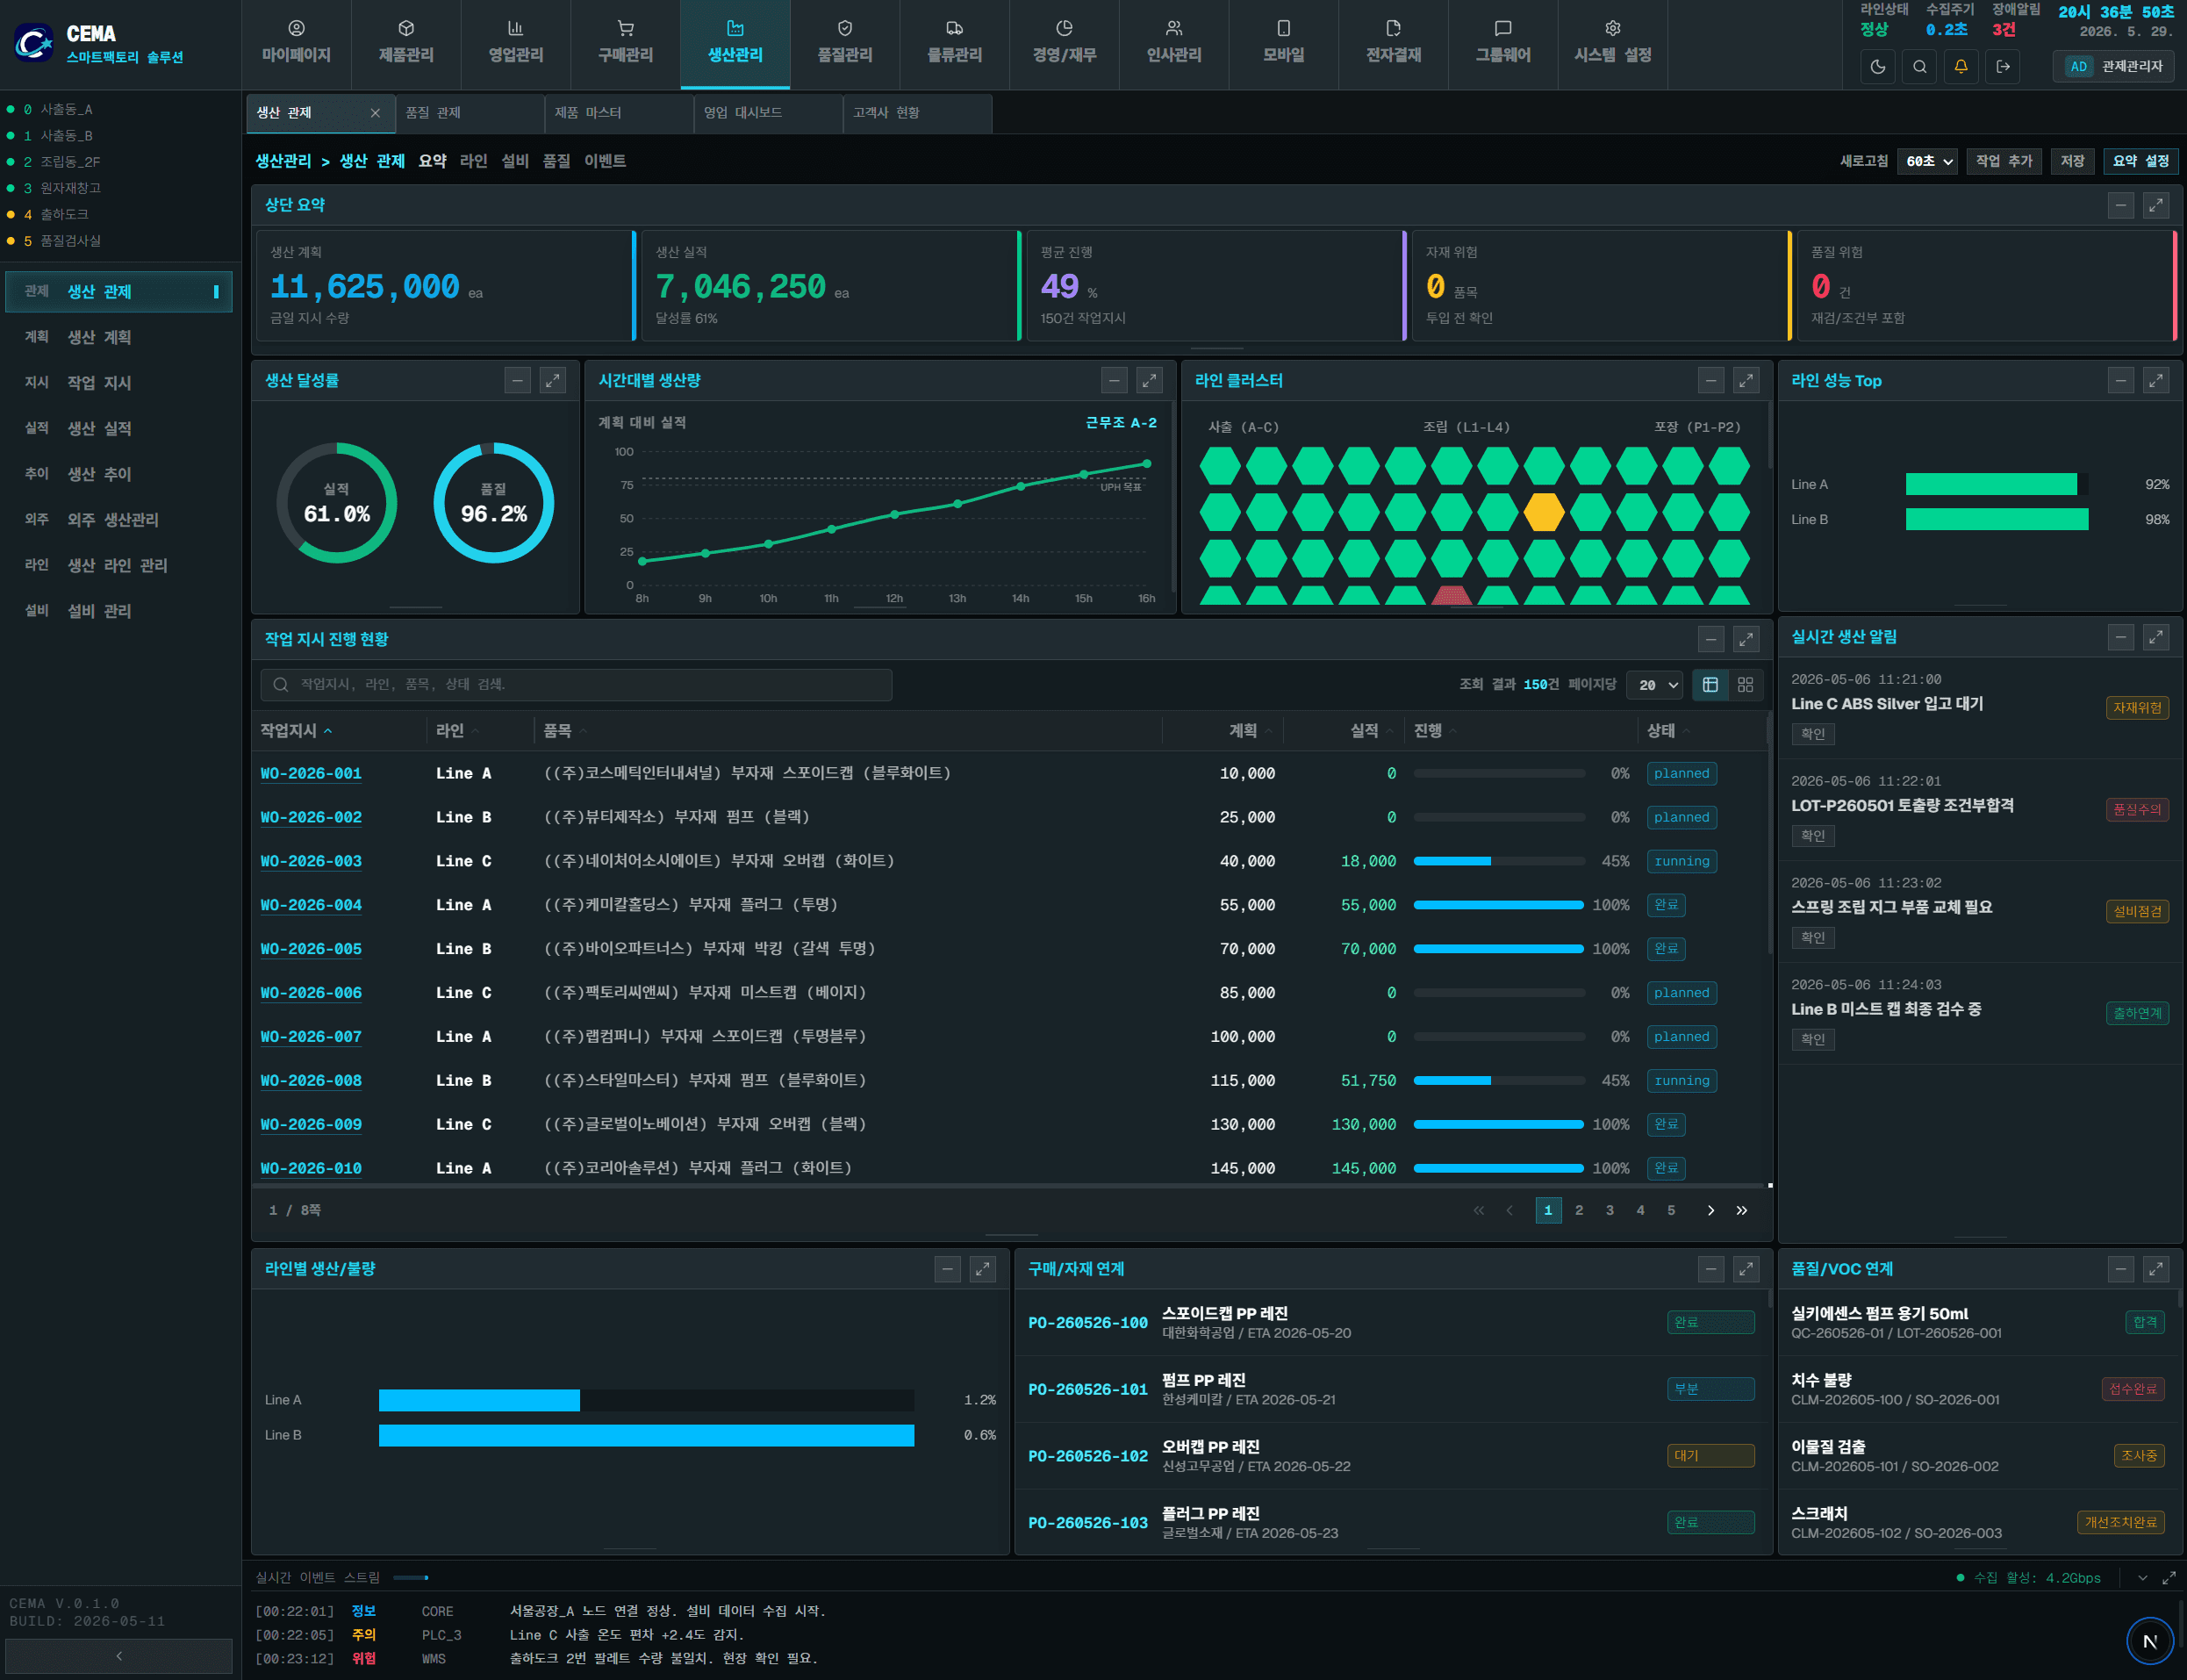Open the 품질관리 shield menu

pyautogui.click(x=845, y=42)
